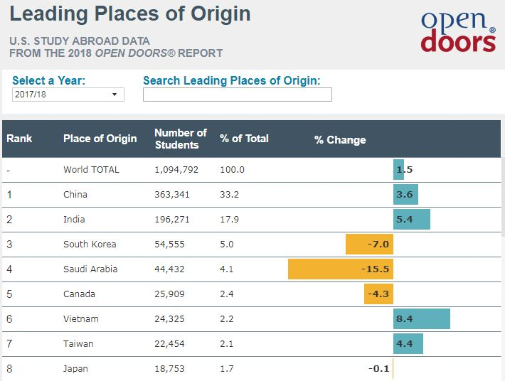
Task: Click Vietnam's 8.4 teal bar
Action: [x=422, y=319]
